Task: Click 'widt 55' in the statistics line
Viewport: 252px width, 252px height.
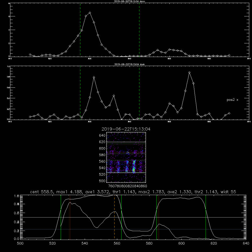Action: click(x=228, y=192)
